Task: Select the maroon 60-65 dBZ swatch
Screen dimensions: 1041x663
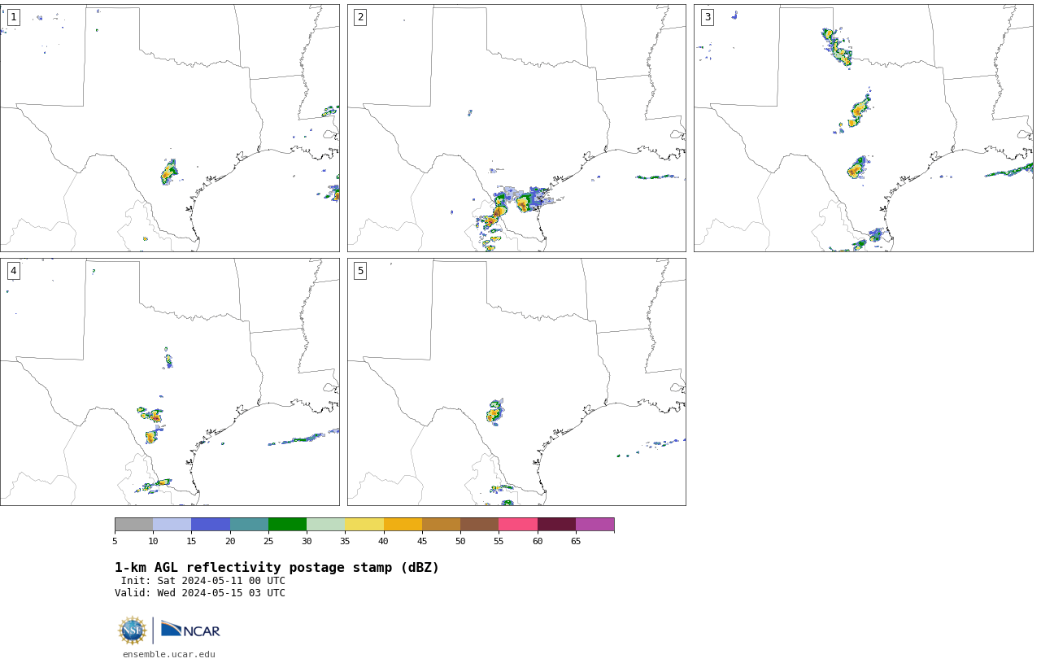Action: click(556, 524)
